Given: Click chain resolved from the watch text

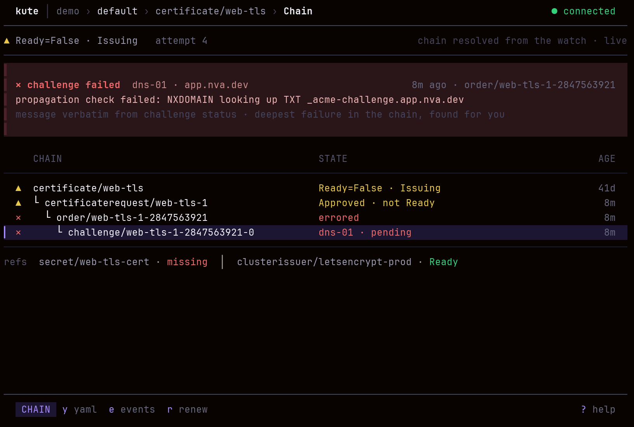Looking at the screenshot, I should coord(502,41).
